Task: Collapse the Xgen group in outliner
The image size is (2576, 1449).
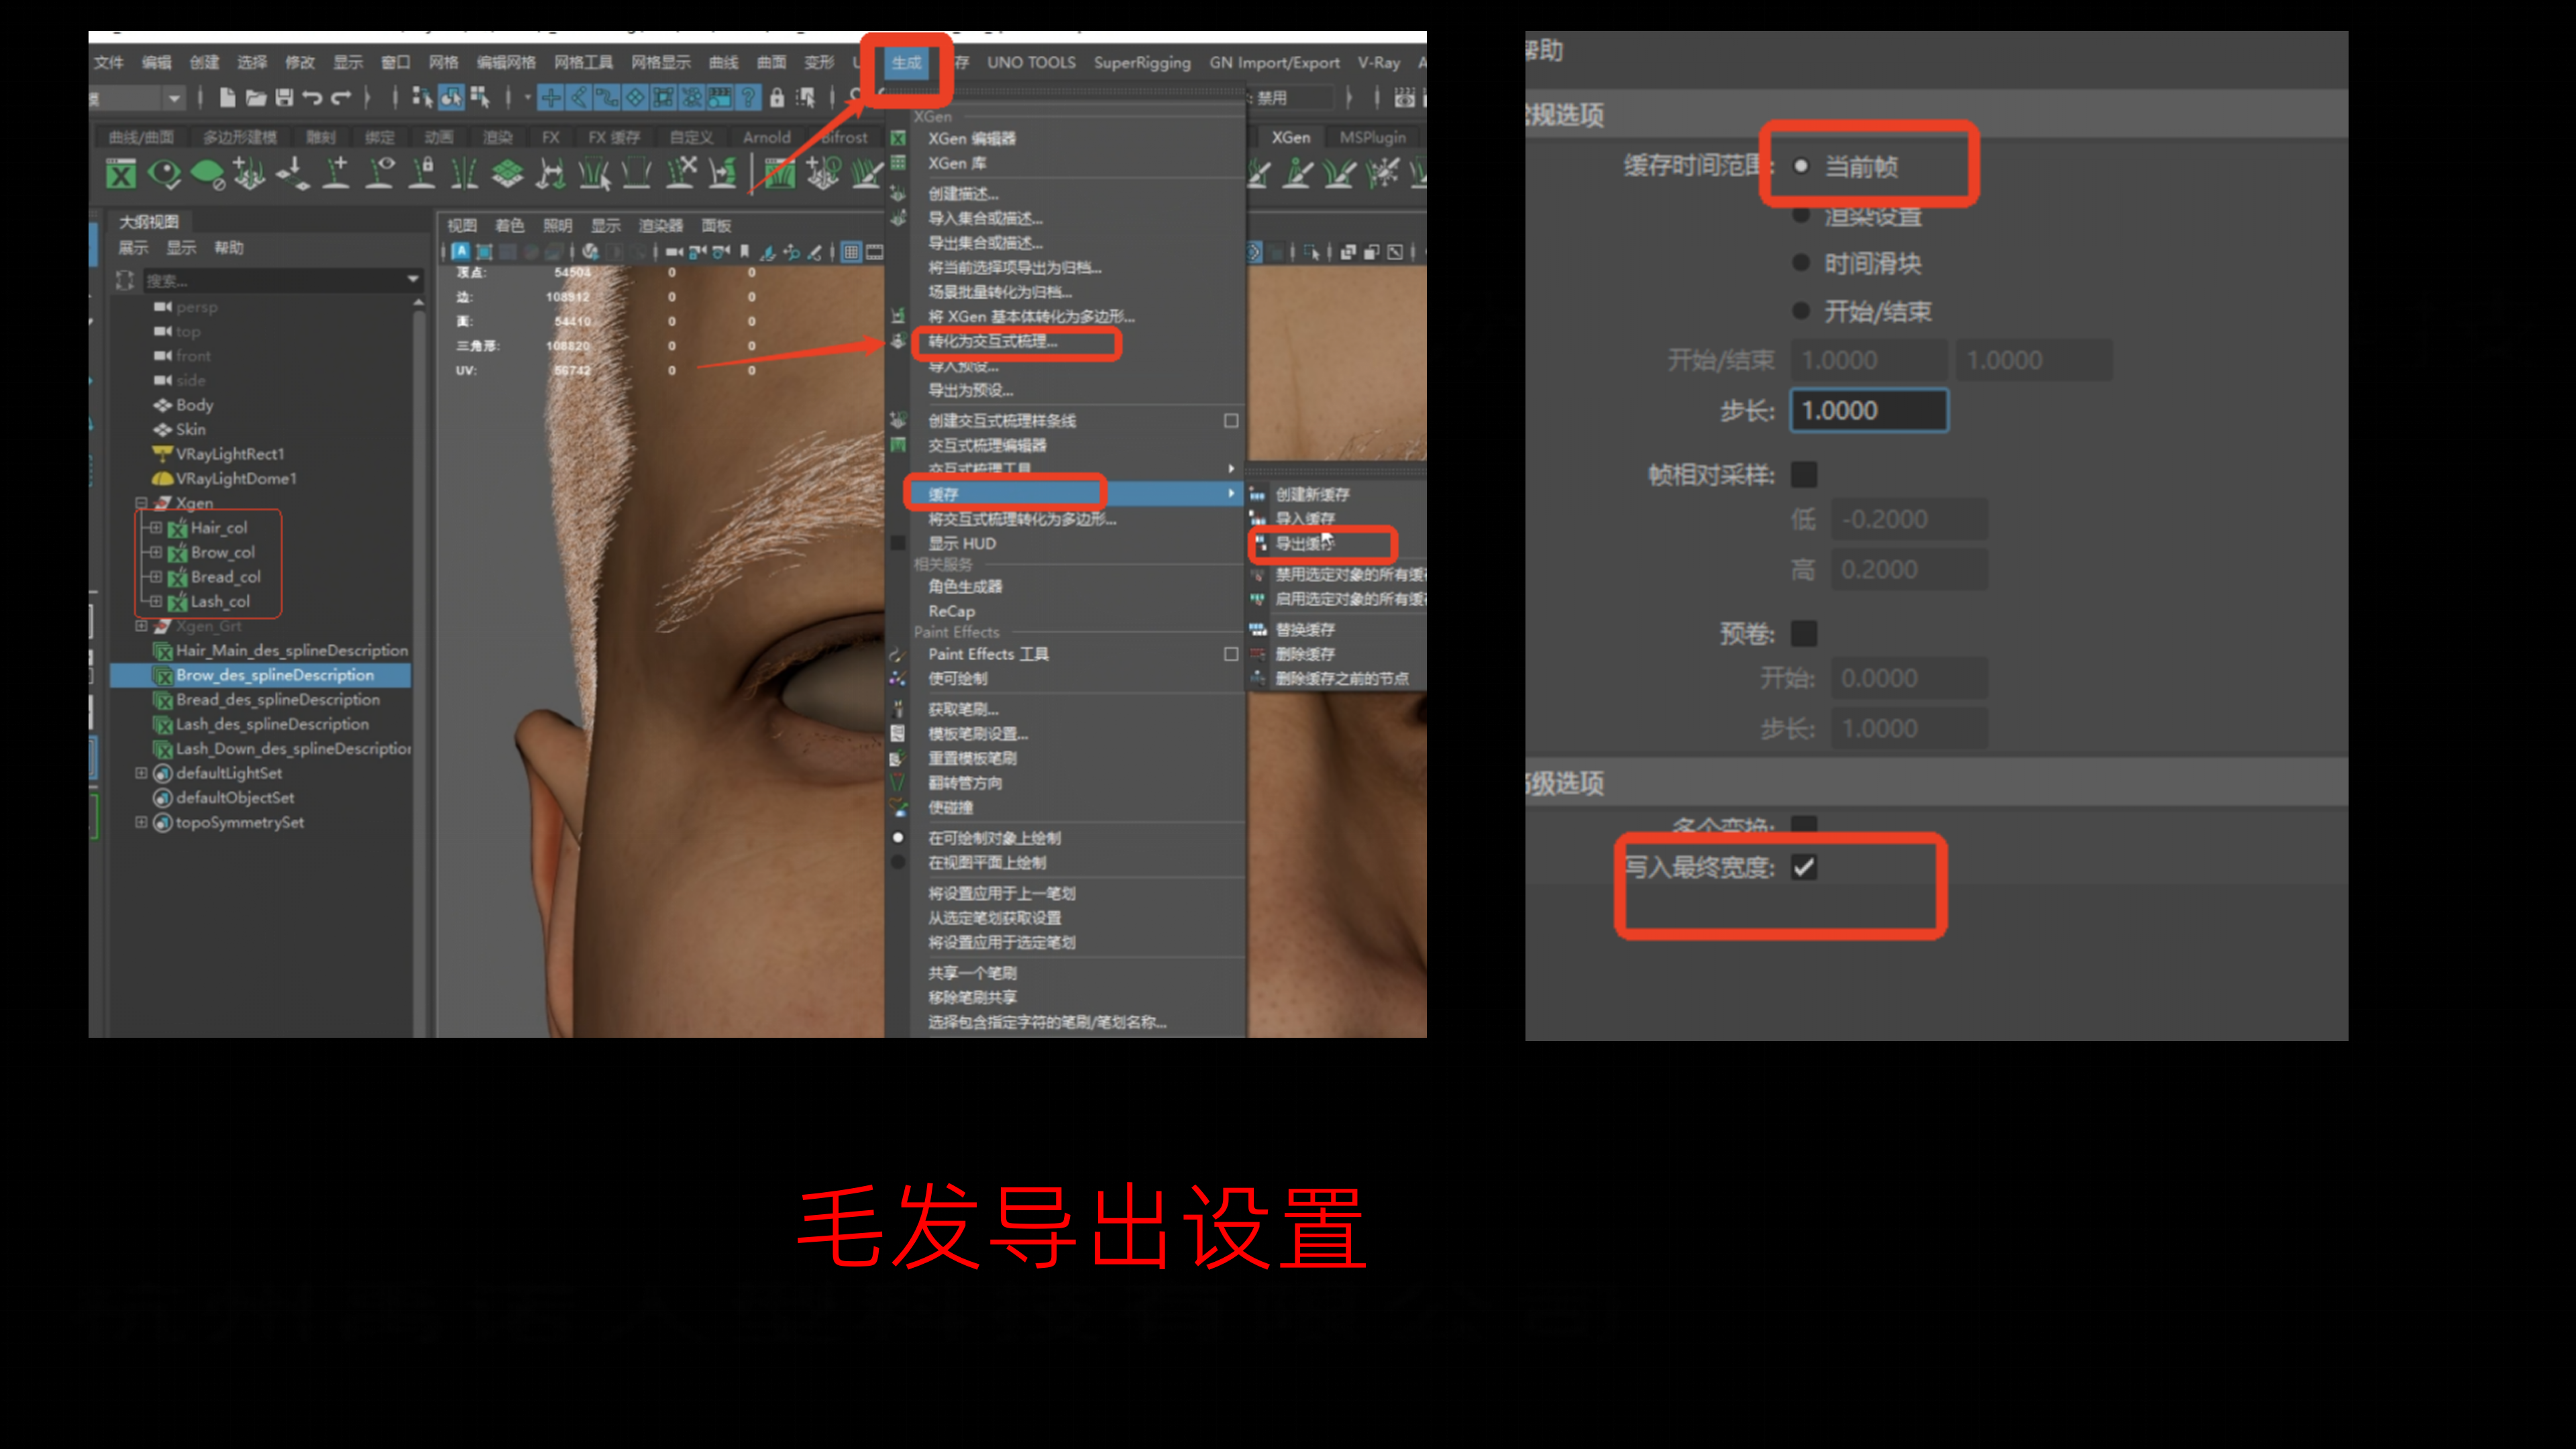Action: coord(141,503)
